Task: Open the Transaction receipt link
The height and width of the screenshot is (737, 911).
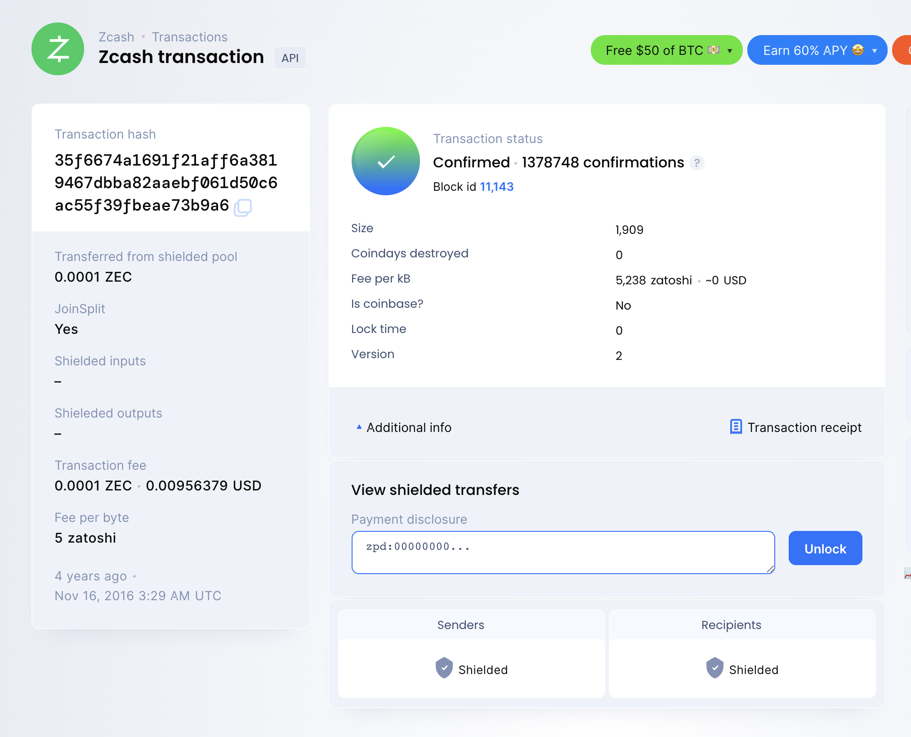Action: pyautogui.click(x=804, y=427)
